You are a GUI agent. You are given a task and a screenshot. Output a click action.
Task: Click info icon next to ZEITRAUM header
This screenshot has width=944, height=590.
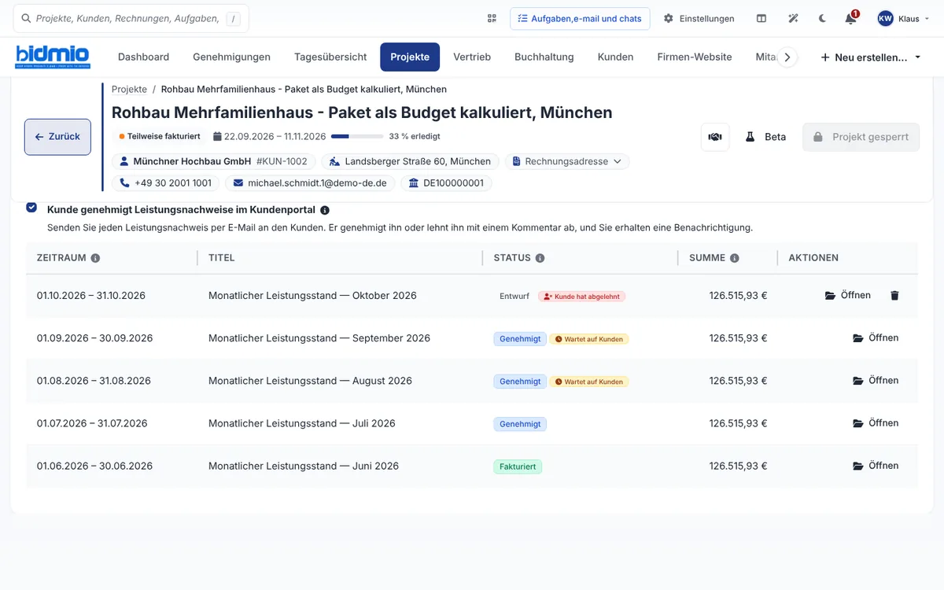coord(95,258)
